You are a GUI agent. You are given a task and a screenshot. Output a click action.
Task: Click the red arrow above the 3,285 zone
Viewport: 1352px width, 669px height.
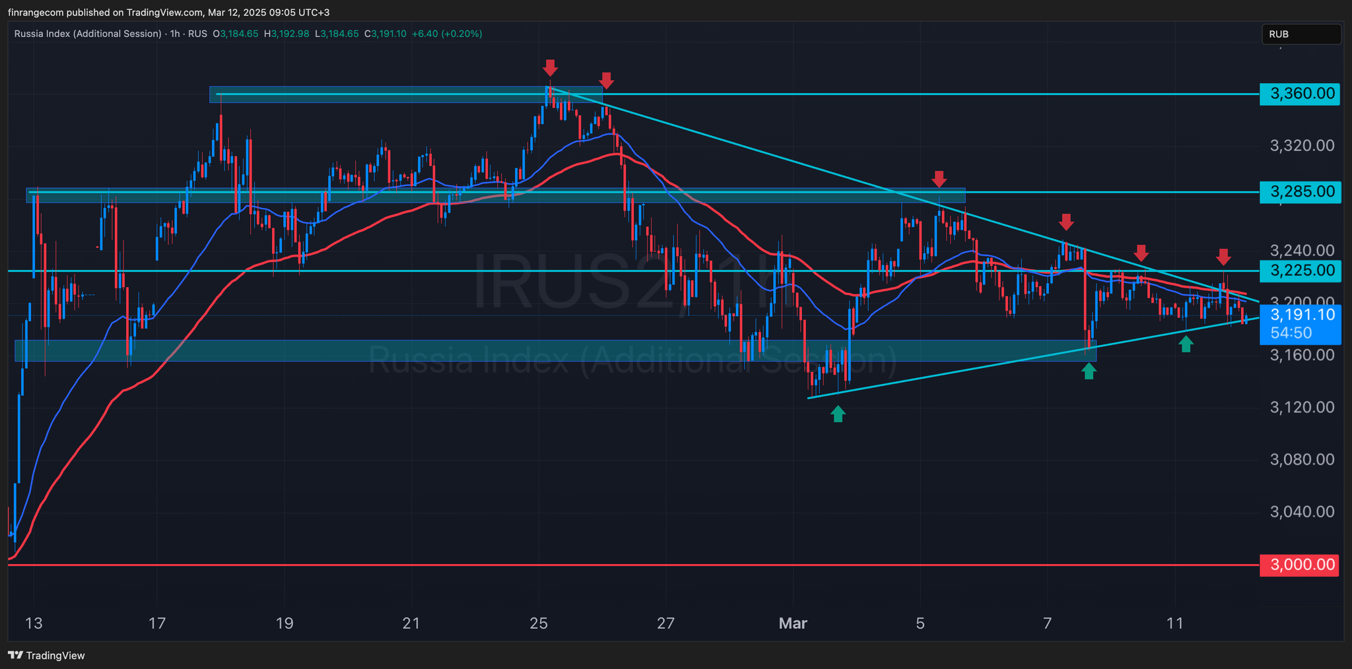tap(939, 179)
